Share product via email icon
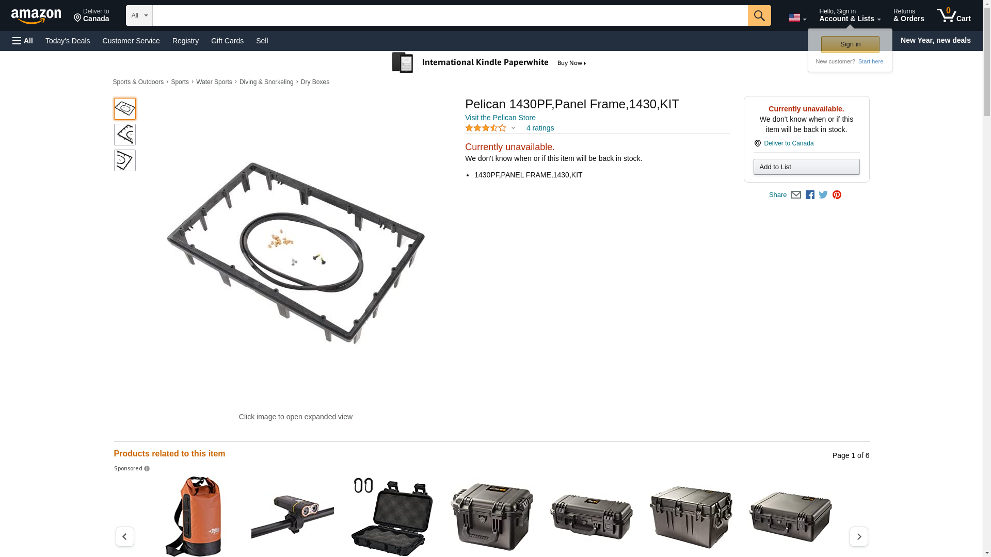Viewport: 991px width, 557px height. (796, 195)
